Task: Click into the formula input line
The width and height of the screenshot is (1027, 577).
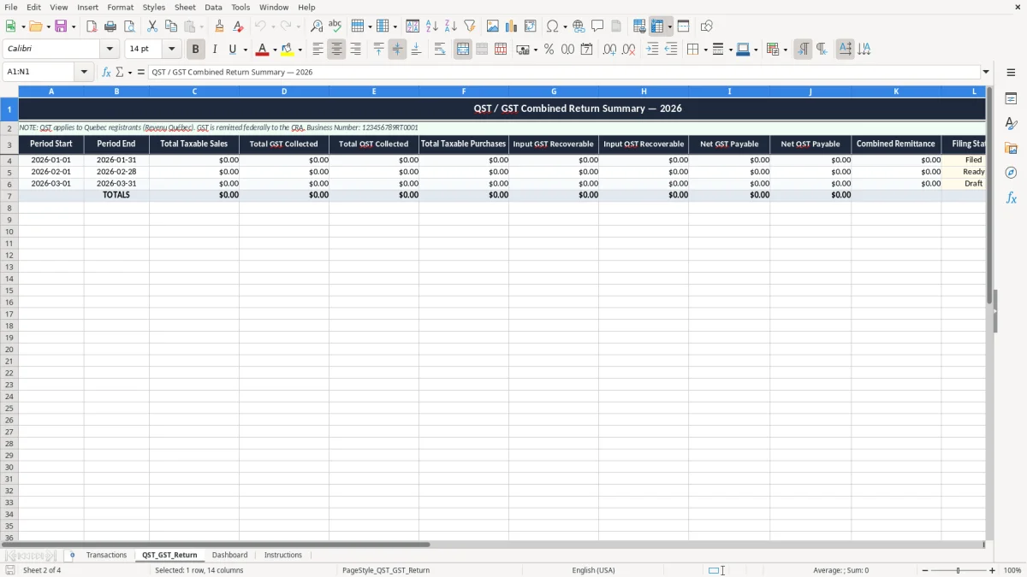Action: (565, 73)
